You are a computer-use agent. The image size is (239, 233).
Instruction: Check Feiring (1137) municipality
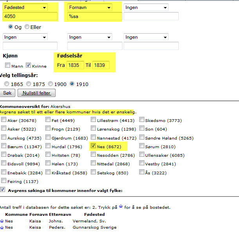(4, 181)
